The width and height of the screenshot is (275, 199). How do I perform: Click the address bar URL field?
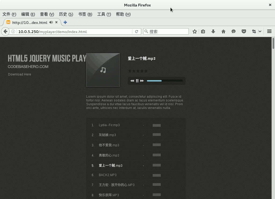[x=75, y=32]
